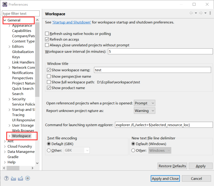The height and width of the screenshot is (186, 214).
Task: Collapse the General tree node
Action: 5,20
